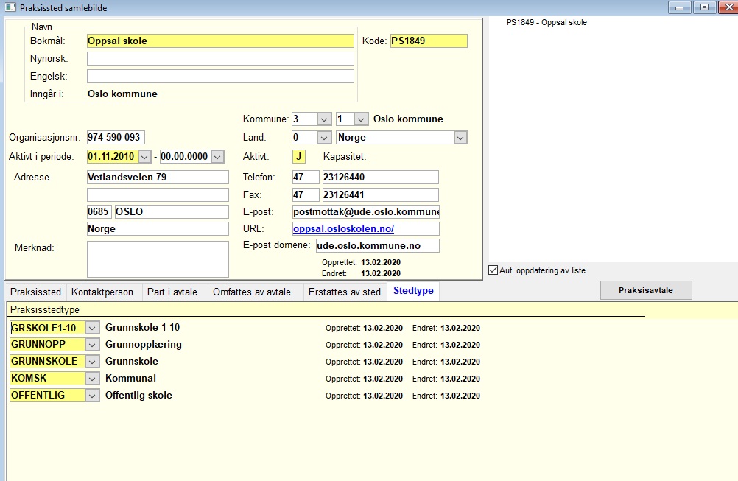Open the start date 01.11.2010 dropdown

coord(145,157)
